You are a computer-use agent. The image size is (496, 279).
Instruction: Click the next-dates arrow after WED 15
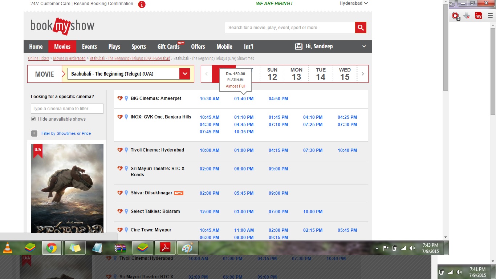click(362, 74)
